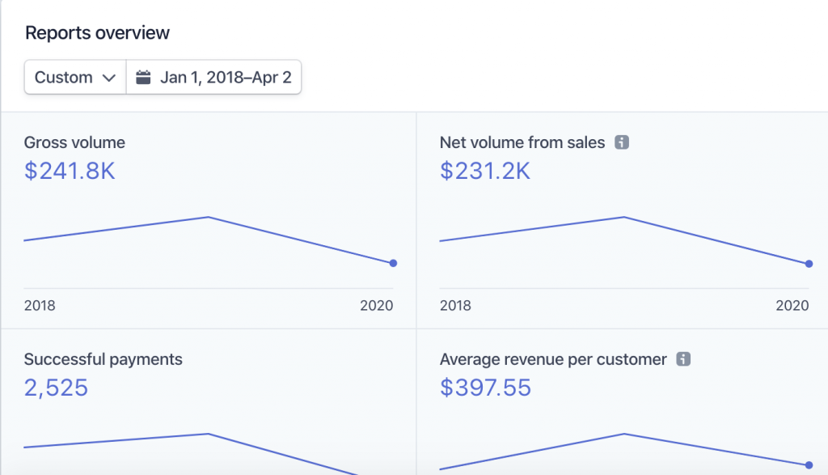Click the $241.8K gross volume figure

70,171
